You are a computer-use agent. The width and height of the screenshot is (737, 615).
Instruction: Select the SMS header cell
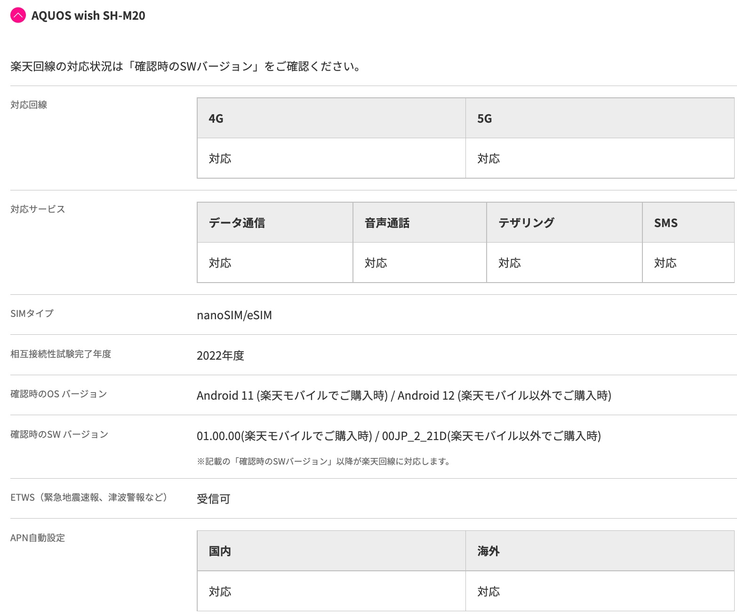point(689,223)
